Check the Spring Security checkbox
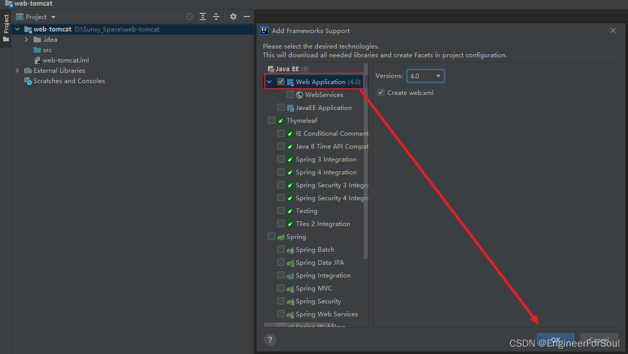Screen dimensions: 628x354 (281, 301)
